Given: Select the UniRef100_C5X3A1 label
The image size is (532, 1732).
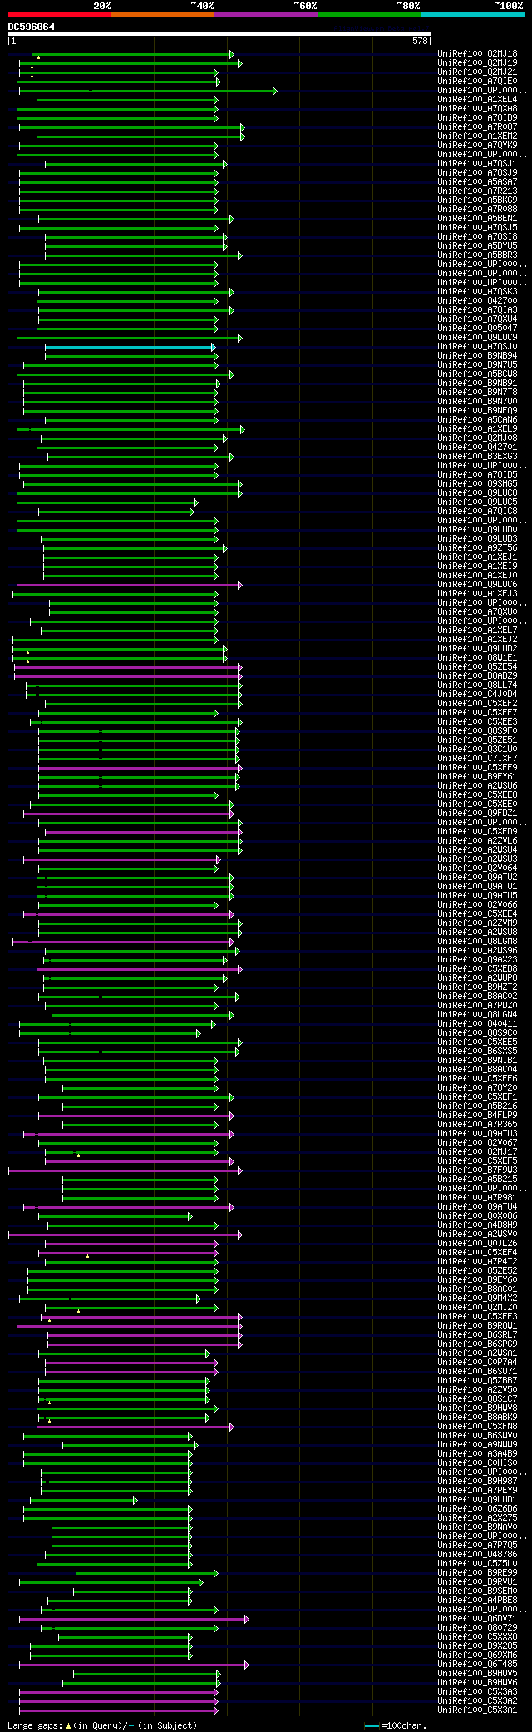Looking at the screenshot, I should (477, 1710).
